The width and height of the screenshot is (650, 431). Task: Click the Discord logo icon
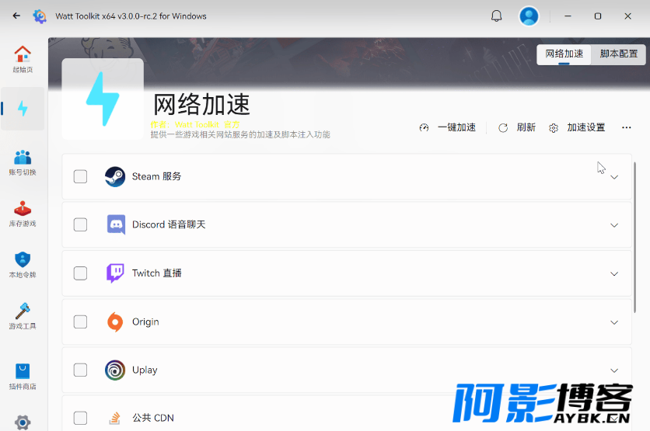coord(116,224)
